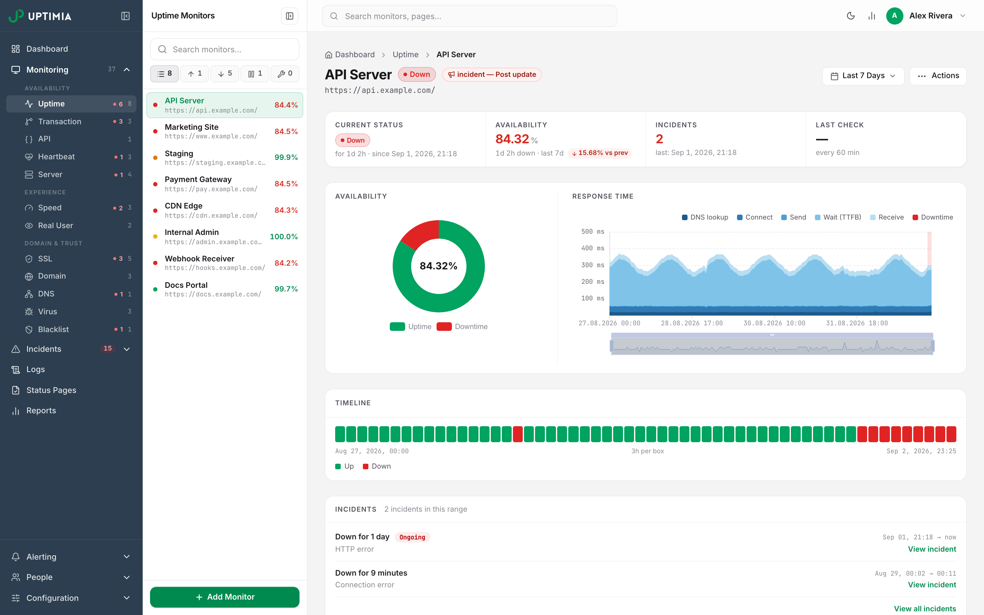Open View all incidents link
Viewport: 984px width, 615px height.
925,609
